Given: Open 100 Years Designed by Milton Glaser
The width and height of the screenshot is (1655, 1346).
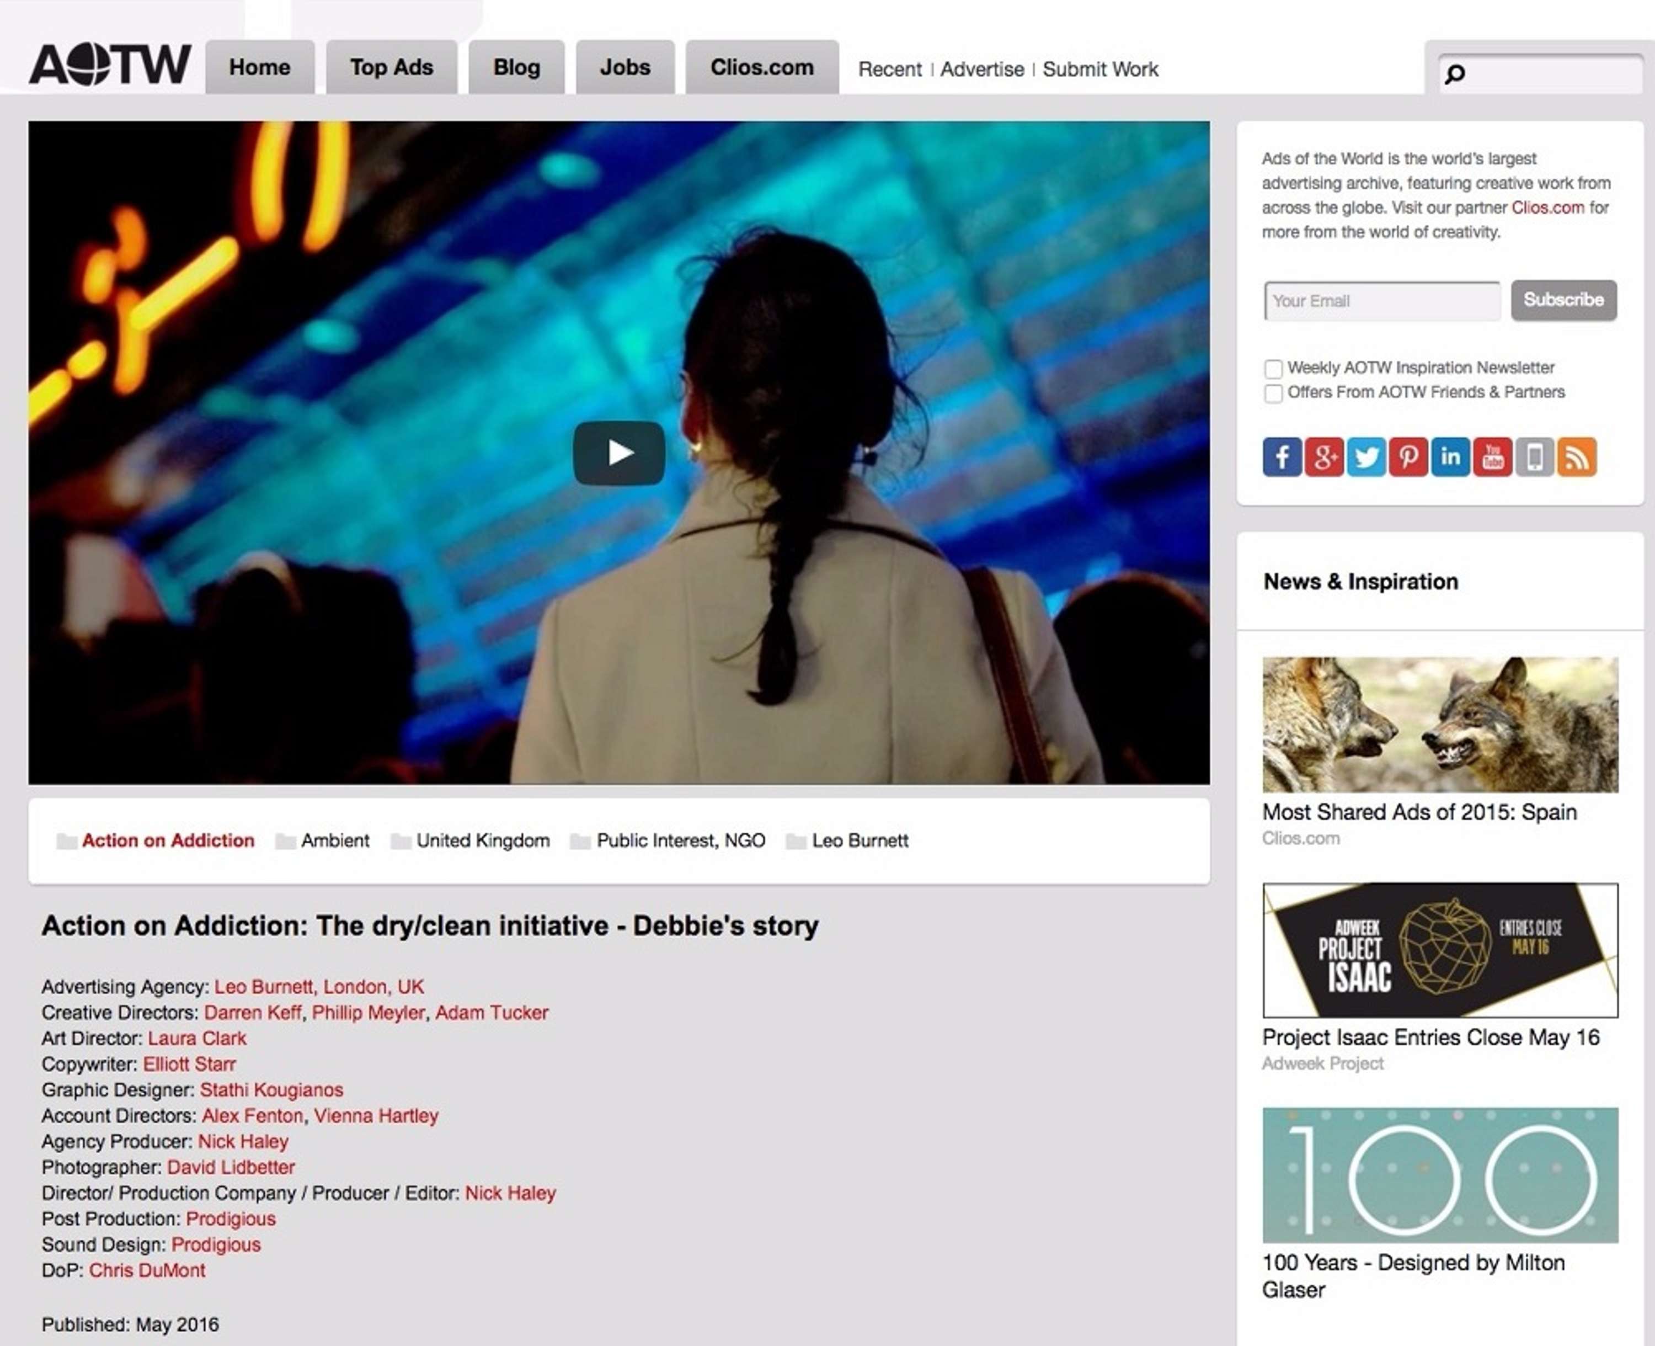Looking at the screenshot, I should (x=1413, y=1276).
